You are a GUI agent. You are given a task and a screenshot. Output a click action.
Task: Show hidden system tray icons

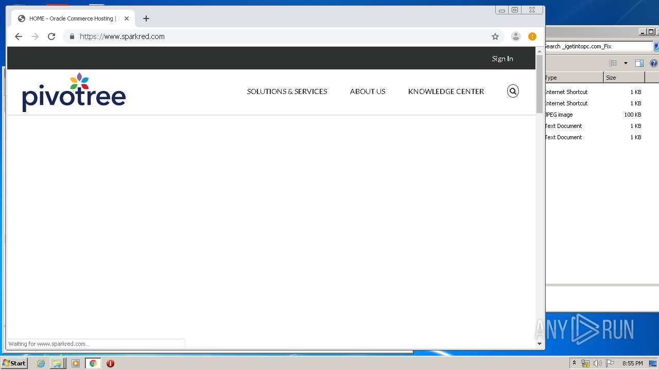click(x=574, y=363)
